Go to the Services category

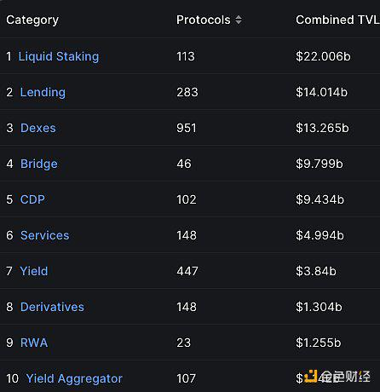coord(45,235)
